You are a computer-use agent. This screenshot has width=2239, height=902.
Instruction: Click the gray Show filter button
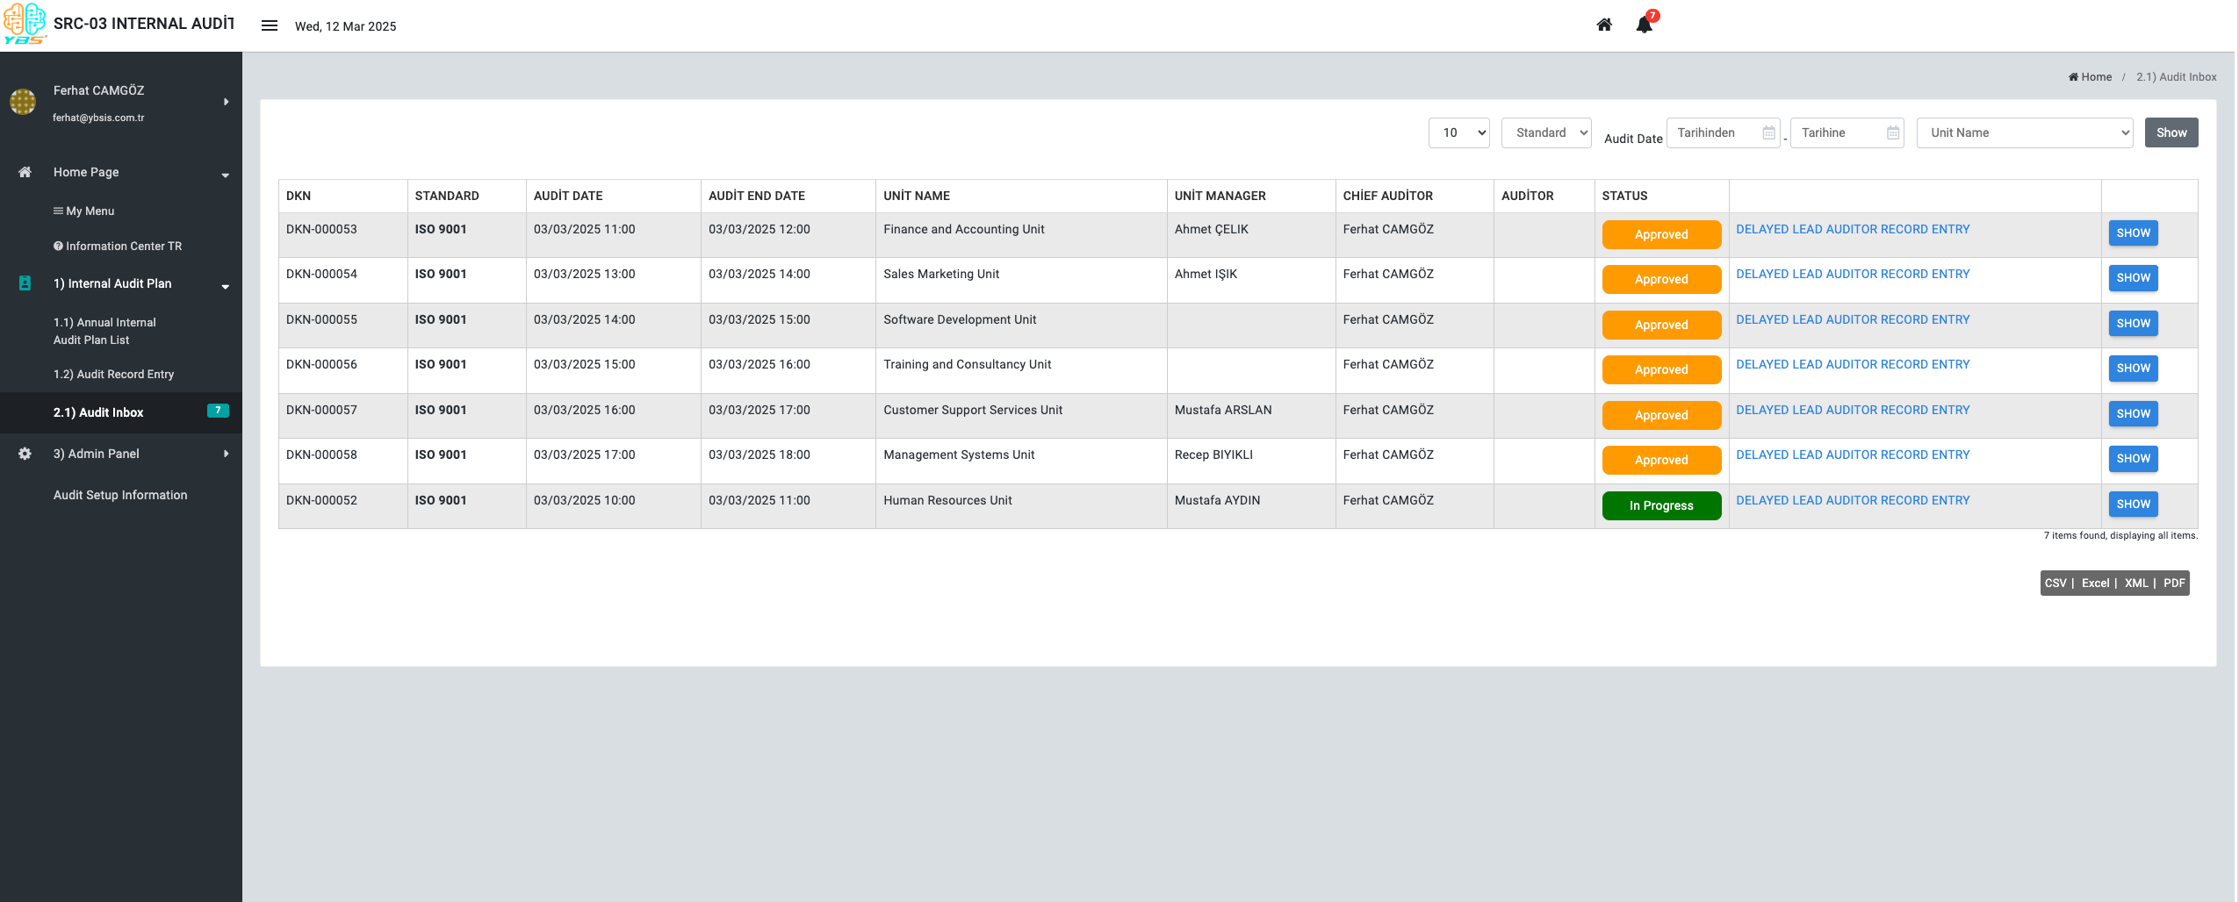tap(2171, 132)
